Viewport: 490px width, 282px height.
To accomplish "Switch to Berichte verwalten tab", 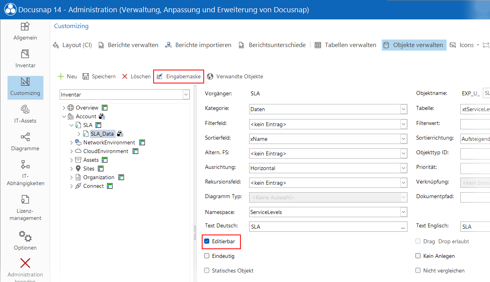I will click(128, 45).
